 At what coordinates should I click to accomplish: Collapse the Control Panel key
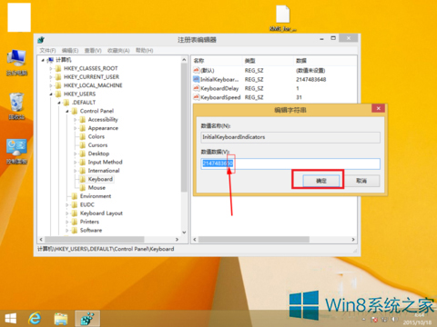click(67, 111)
